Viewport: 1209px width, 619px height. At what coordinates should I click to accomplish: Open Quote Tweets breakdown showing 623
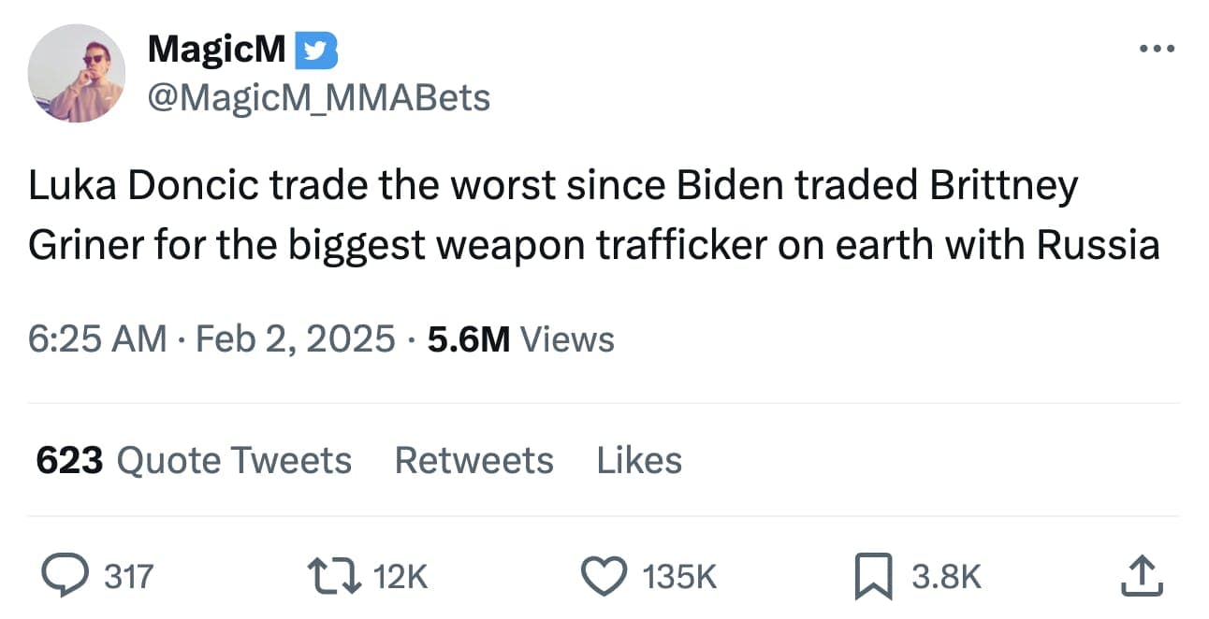[192, 459]
